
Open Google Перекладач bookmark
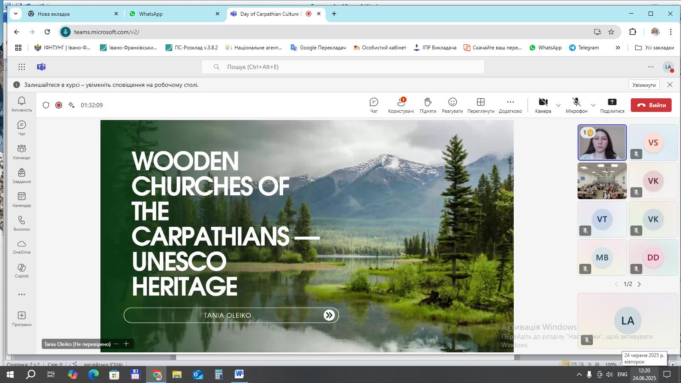point(318,48)
